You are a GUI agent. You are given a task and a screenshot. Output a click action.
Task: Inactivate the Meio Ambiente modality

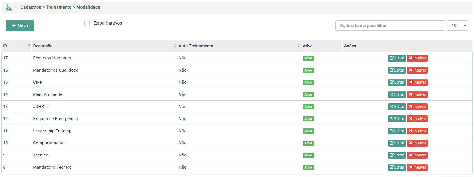[x=417, y=94]
